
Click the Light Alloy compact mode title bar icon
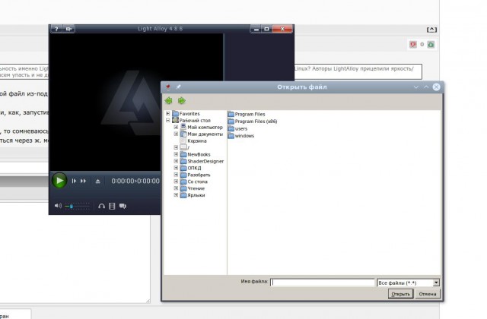point(68,29)
